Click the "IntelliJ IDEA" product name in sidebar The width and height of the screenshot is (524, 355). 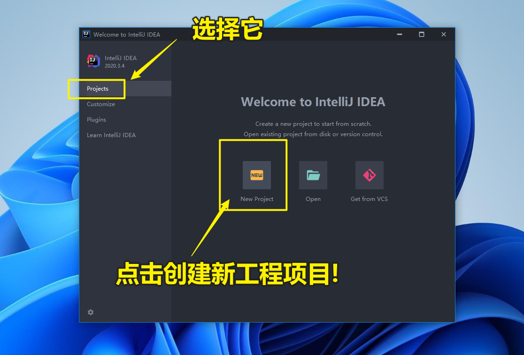pyautogui.click(x=121, y=58)
